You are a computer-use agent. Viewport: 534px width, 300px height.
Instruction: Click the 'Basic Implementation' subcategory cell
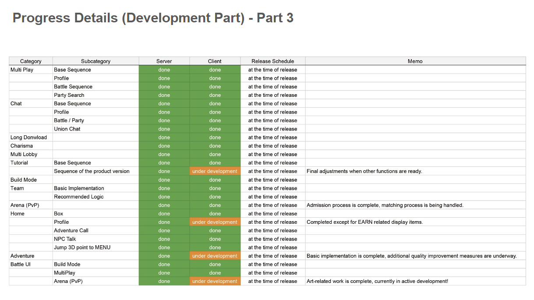click(95, 188)
